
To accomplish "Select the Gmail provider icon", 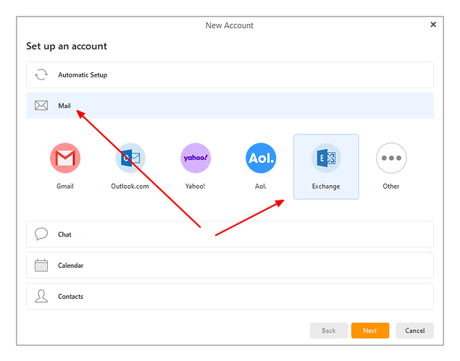I will (65, 158).
